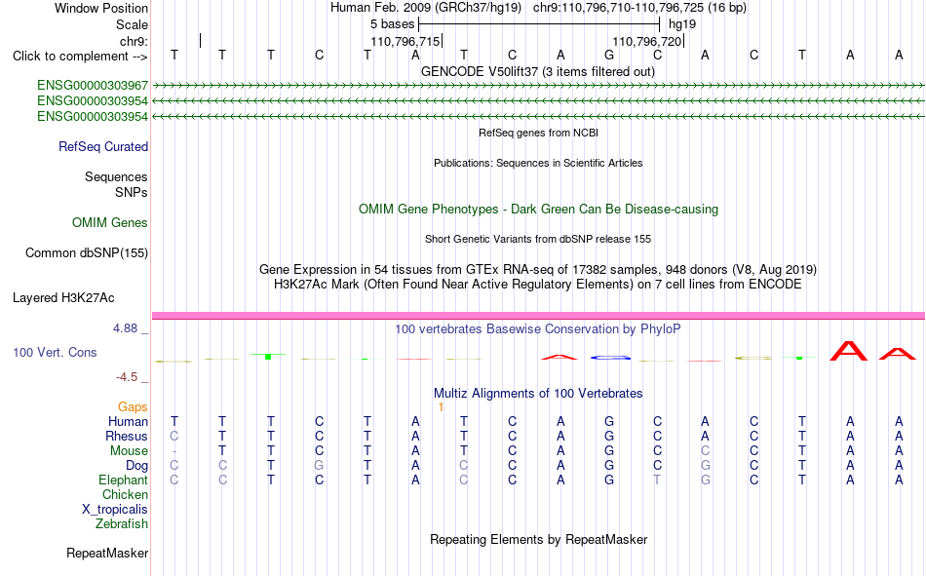Image resolution: width=926 pixels, height=576 pixels.
Task: Select the Chicken species label
Action: (125, 494)
